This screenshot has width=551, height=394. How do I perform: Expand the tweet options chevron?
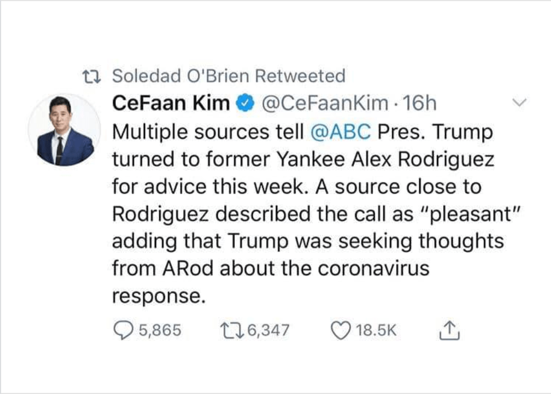[520, 102]
